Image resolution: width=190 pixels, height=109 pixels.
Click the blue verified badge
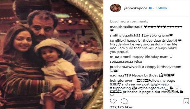[150, 8]
